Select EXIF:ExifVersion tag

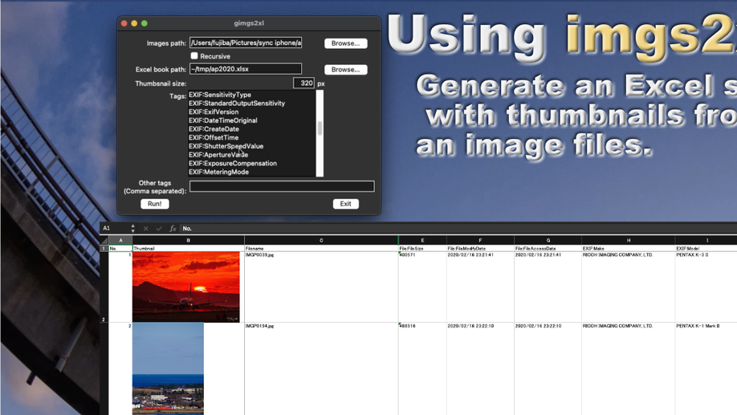tap(214, 112)
